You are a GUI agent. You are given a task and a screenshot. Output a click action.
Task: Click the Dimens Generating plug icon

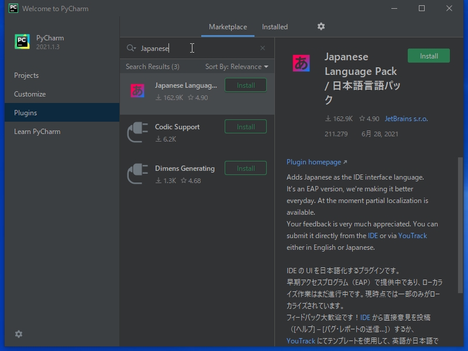click(x=137, y=173)
